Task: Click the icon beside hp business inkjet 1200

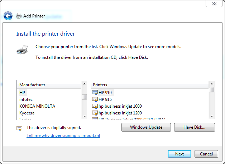Action: click(x=95, y=113)
